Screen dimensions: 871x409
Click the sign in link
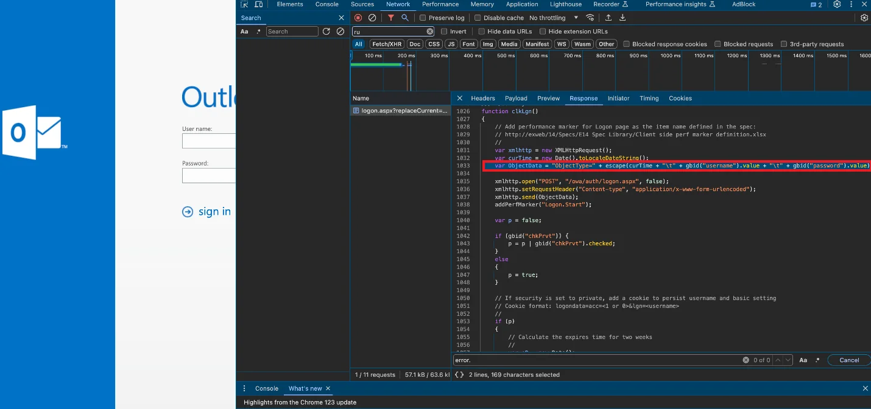208,211
